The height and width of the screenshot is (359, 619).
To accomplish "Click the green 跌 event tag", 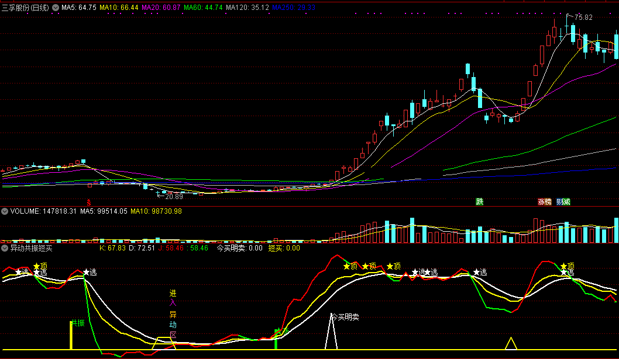I will [480, 202].
